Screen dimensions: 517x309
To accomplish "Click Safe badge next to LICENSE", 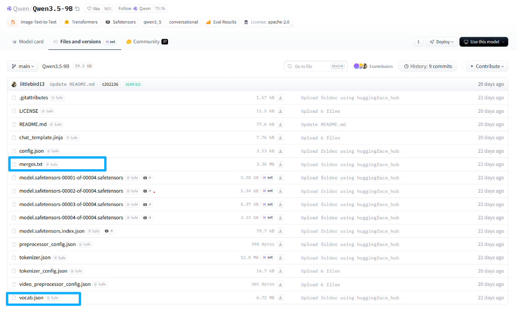I will coord(47,111).
